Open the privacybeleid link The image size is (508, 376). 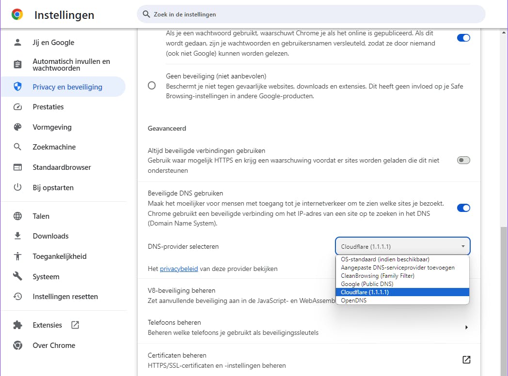click(x=179, y=269)
